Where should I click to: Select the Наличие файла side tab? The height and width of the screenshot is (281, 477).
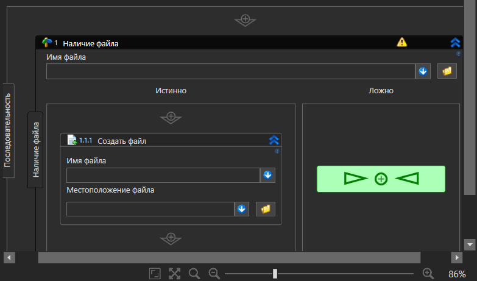(x=35, y=149)
